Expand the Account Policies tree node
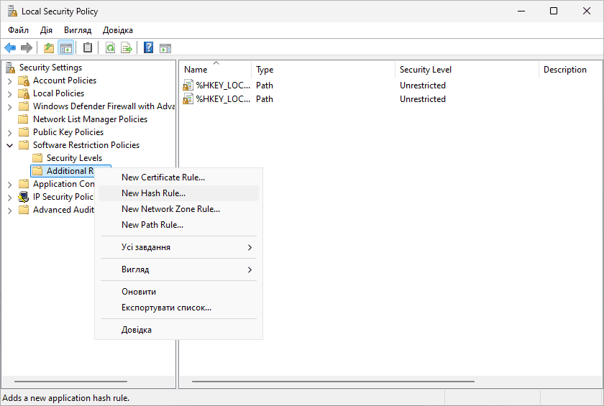 pyautogui.click(x=9, y=80)
